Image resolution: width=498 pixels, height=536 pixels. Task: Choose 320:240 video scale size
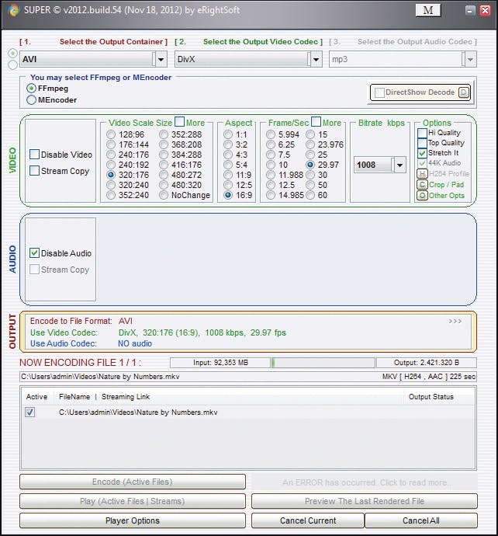[111, 185]
